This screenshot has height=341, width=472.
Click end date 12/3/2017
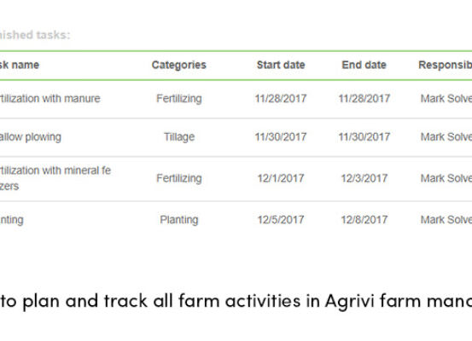[x=364, y=178]
